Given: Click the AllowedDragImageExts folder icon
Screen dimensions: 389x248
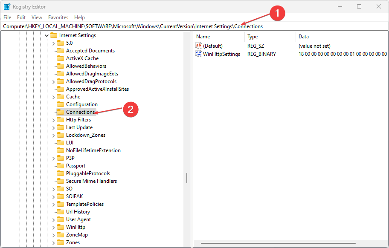Looking at the screenshot, I should (x=61, y=74).
